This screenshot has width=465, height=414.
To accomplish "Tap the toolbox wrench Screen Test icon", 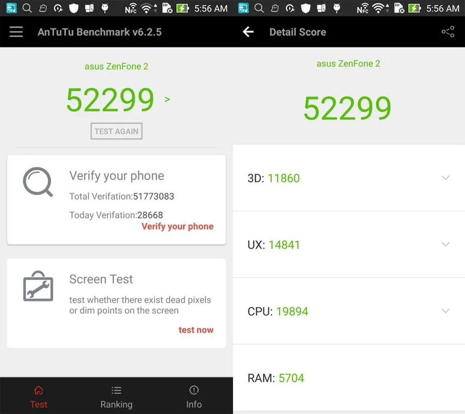I will [38, 286].
